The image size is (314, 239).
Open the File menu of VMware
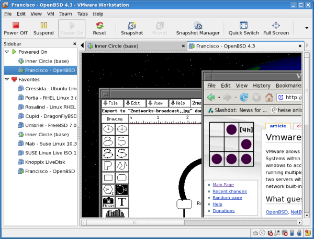point(8,14)
